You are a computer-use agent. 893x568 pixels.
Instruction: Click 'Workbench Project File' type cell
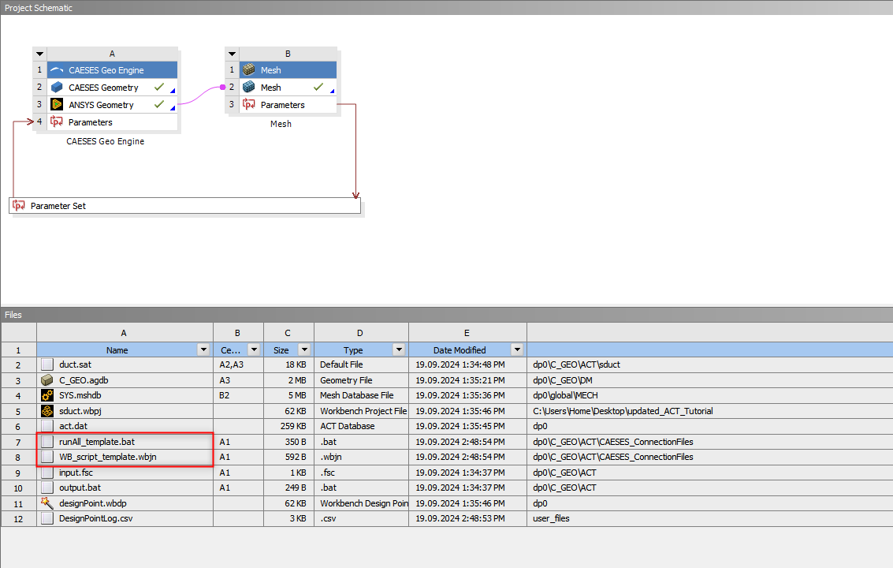tap(362, 410)
